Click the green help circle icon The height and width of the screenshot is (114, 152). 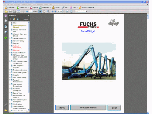(x=6, y=38)
